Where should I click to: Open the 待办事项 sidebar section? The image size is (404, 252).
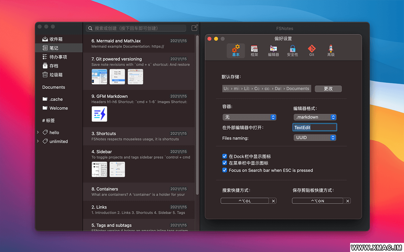tap(58, 57)
